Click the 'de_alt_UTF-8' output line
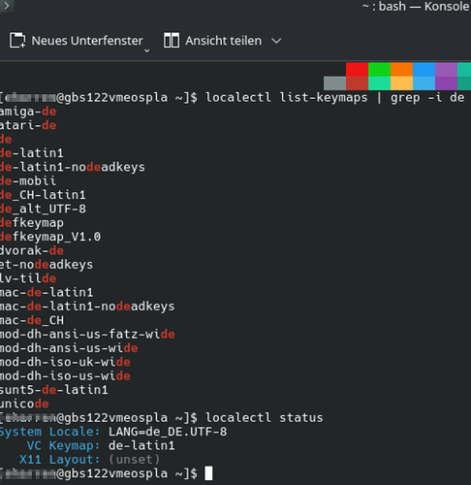Screen dimensions: 471x485 pyautogui.click(x=43, y=209)
